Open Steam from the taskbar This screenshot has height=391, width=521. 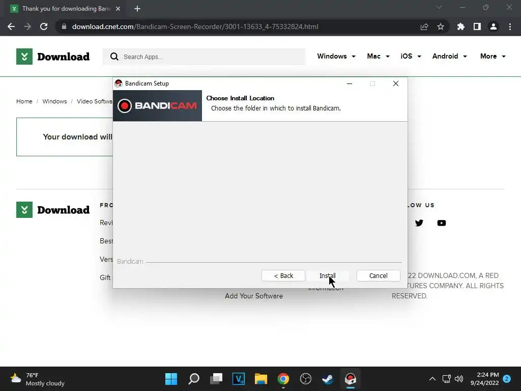328,379
